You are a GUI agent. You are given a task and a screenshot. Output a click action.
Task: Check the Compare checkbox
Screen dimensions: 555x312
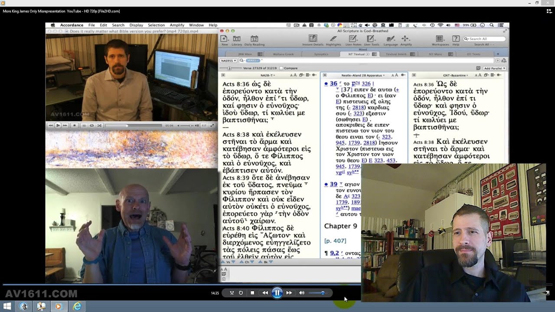pos(281,68)
